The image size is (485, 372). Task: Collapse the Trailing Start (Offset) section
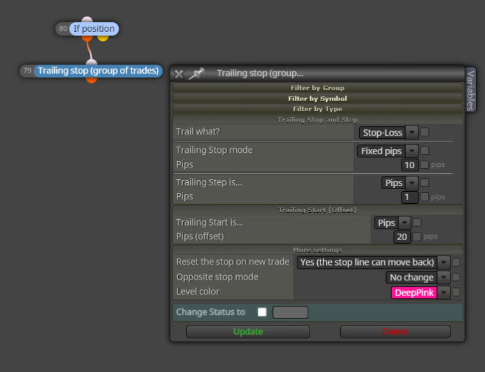click(317, 210)
